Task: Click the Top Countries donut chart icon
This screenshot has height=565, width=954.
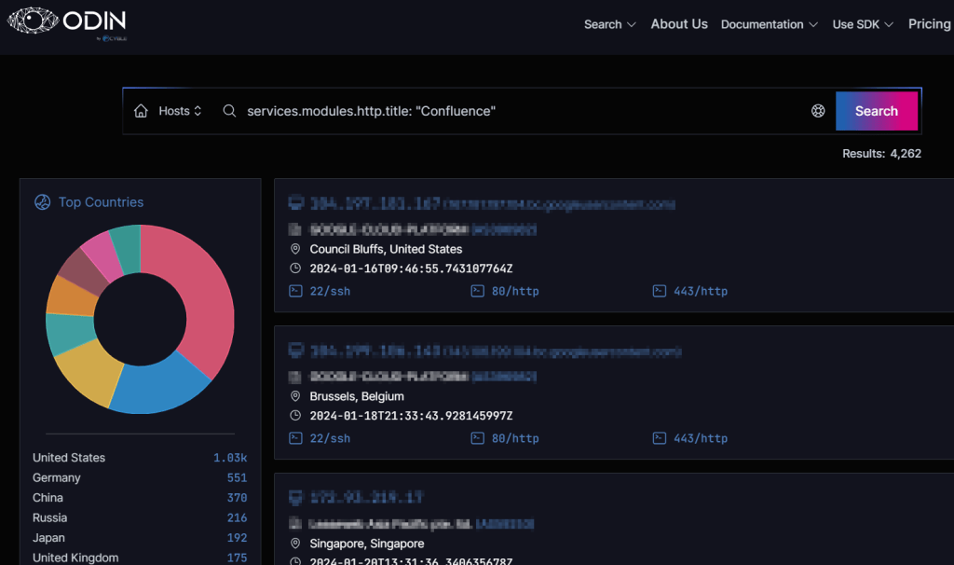Action: [42, 201]
